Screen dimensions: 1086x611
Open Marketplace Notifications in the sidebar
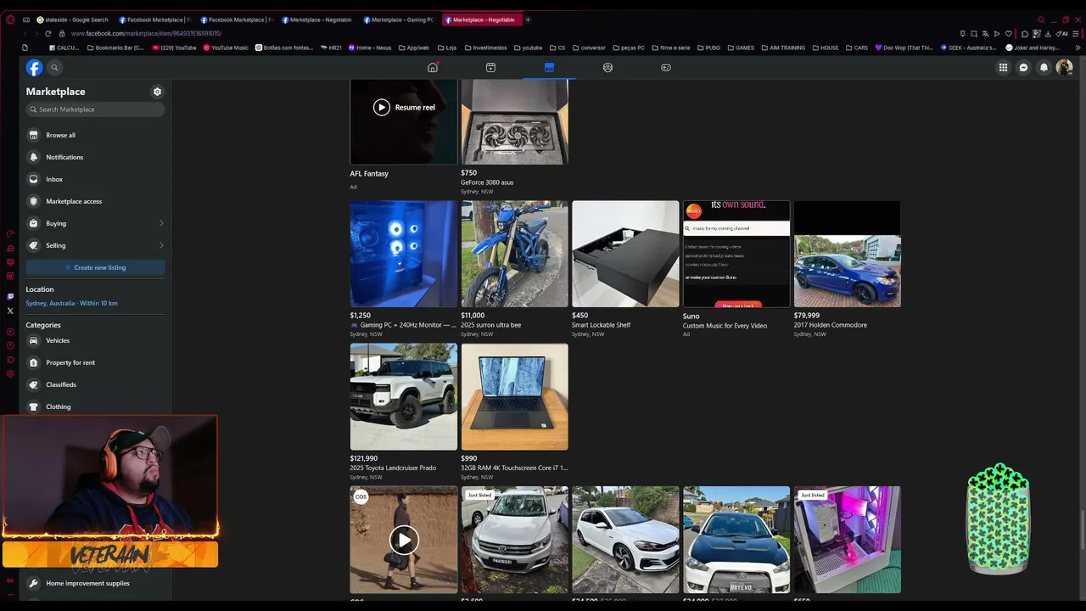point(95,157)
